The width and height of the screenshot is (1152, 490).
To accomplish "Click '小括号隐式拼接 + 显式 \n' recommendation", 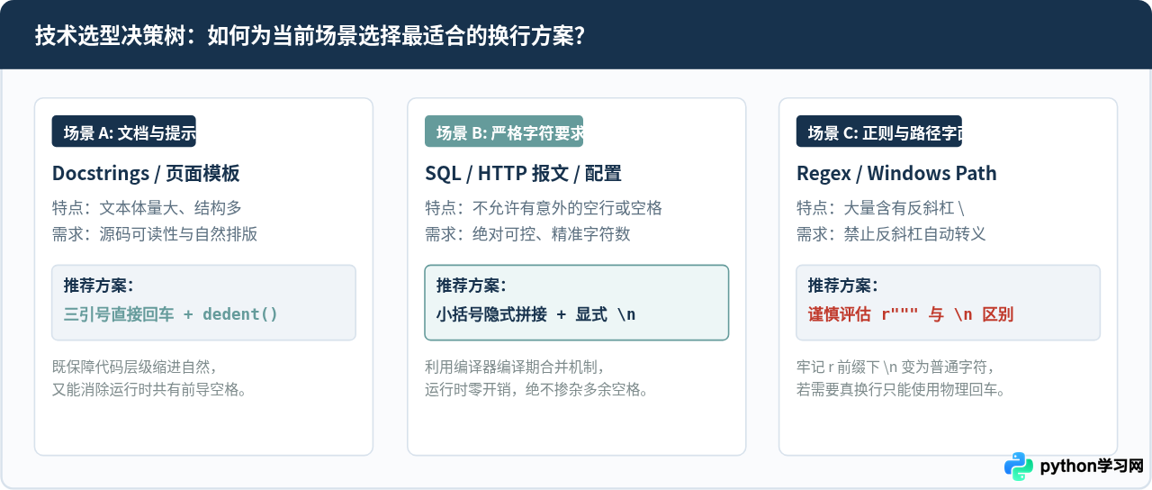I will coord(535,314).
